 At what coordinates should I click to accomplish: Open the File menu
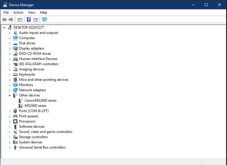pyautogui.click(x=6, y=12)
